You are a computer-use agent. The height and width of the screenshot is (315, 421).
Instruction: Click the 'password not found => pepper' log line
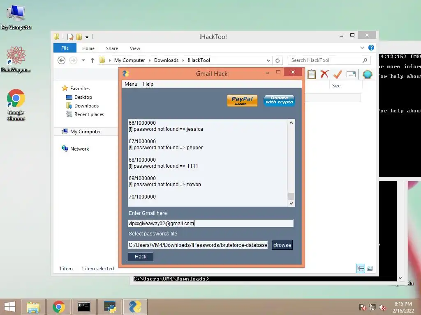(166, 148)
